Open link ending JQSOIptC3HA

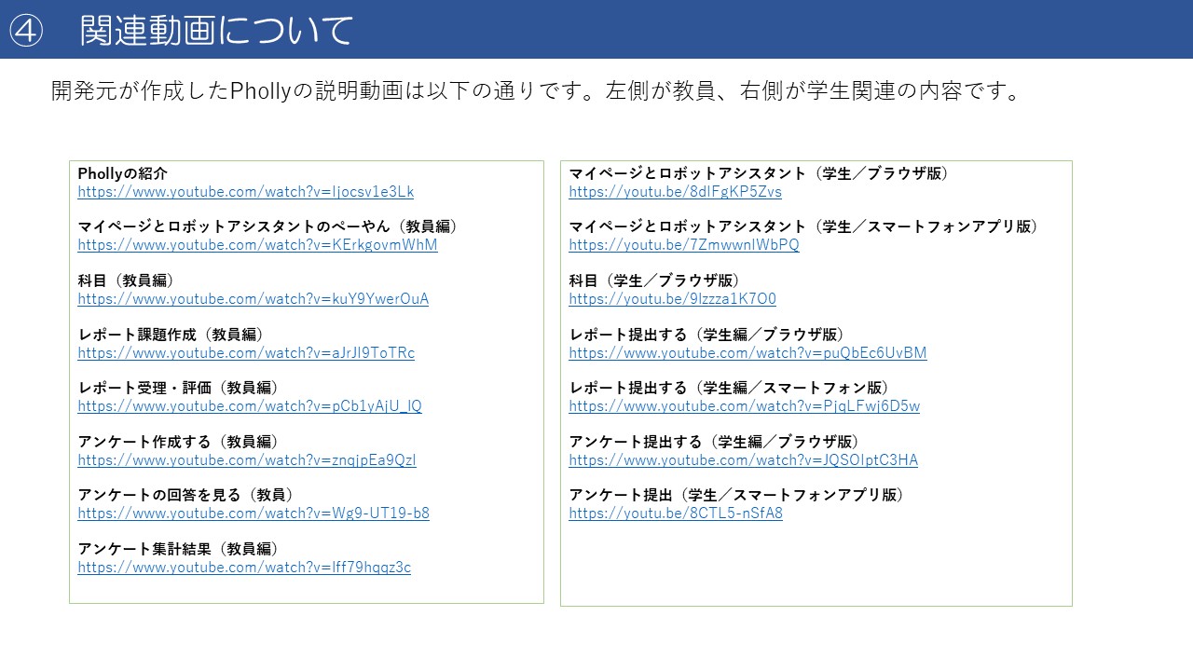(744, 460)
